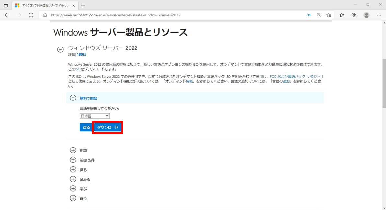Expand the 探る section
The width and height of the screenshot is (386, 210).
click(x=73, y=170)
